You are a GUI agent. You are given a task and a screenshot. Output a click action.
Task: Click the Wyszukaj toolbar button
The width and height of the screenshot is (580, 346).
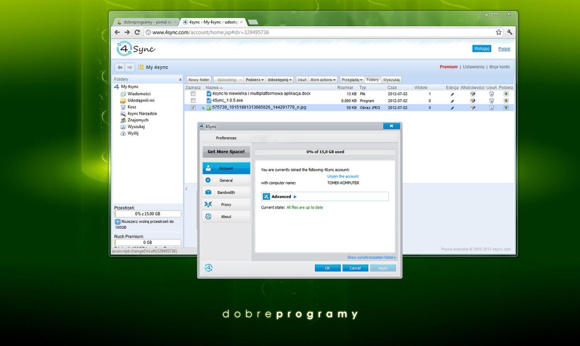pyautogui.click(x=391, y=80)
